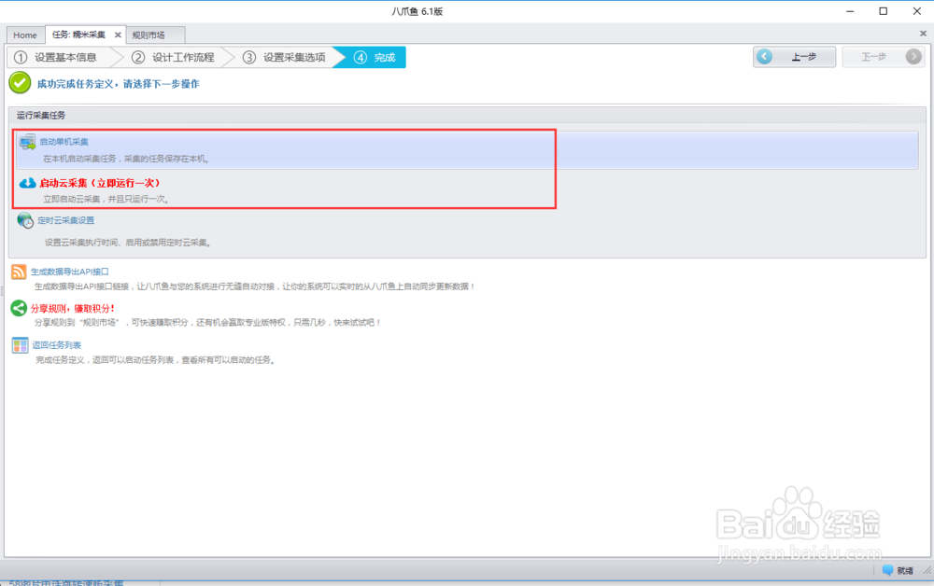The width and height of the screenshot is (934, 586).
Task: Click the 就绪 status text
Action: coord(905,570)
